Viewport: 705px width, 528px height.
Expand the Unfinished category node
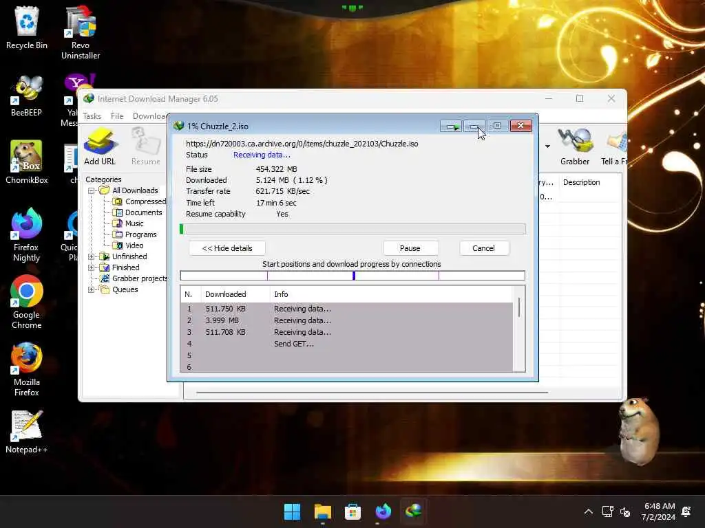tap(92, 256)
